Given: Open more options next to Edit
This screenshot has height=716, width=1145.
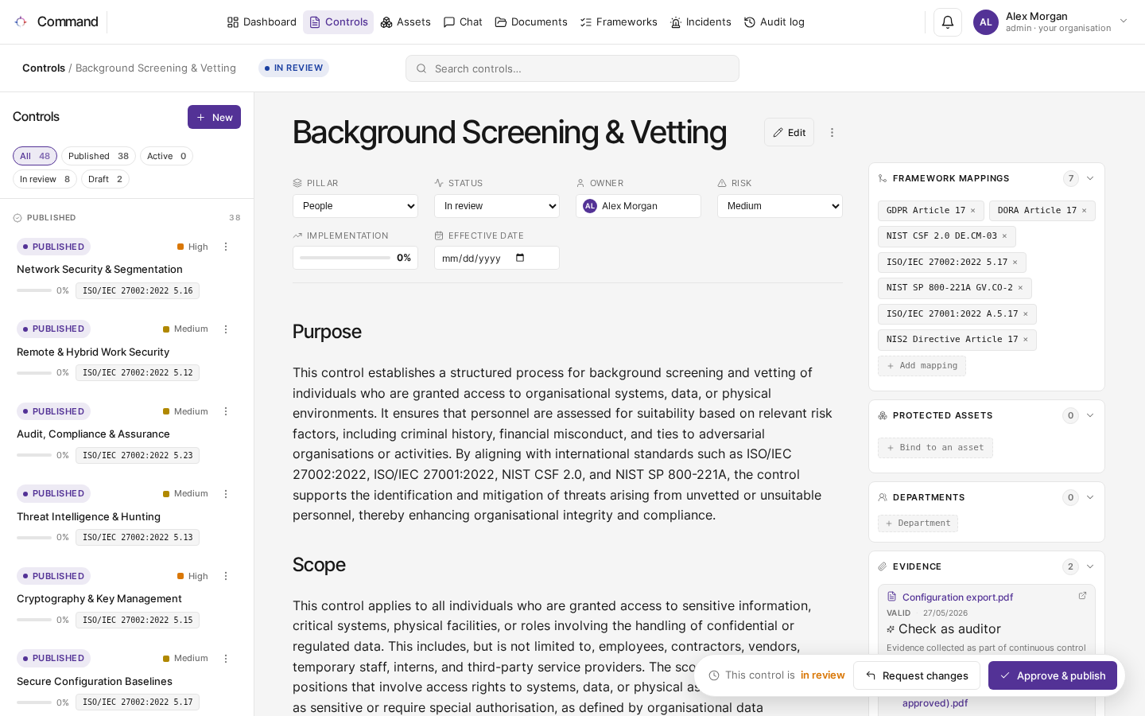Looking at the screenshot, I should (832, 133).
